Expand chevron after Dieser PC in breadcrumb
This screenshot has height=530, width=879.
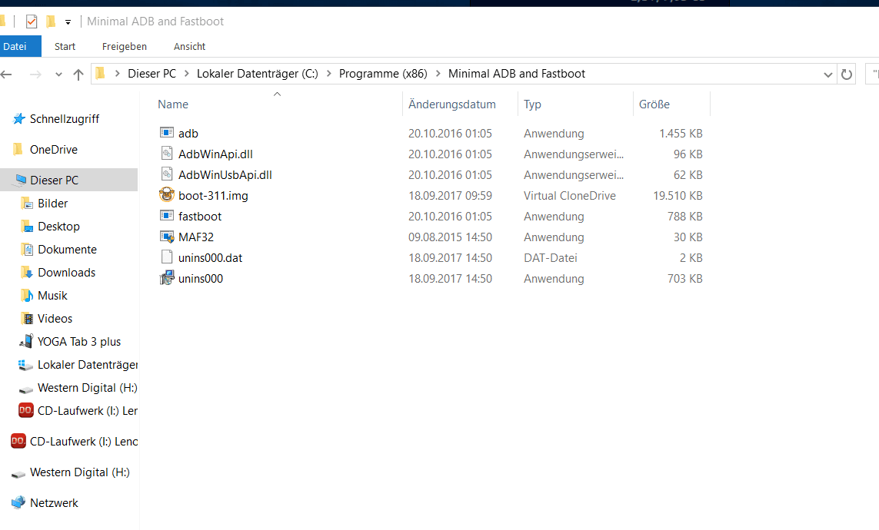click(x=186, y=73)
